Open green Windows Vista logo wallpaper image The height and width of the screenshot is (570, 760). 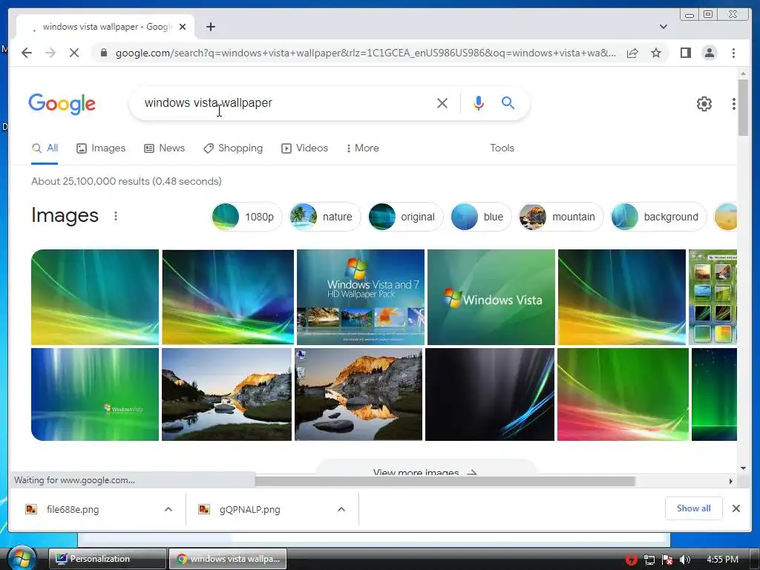pyautogui.click(x=491, y=297)
